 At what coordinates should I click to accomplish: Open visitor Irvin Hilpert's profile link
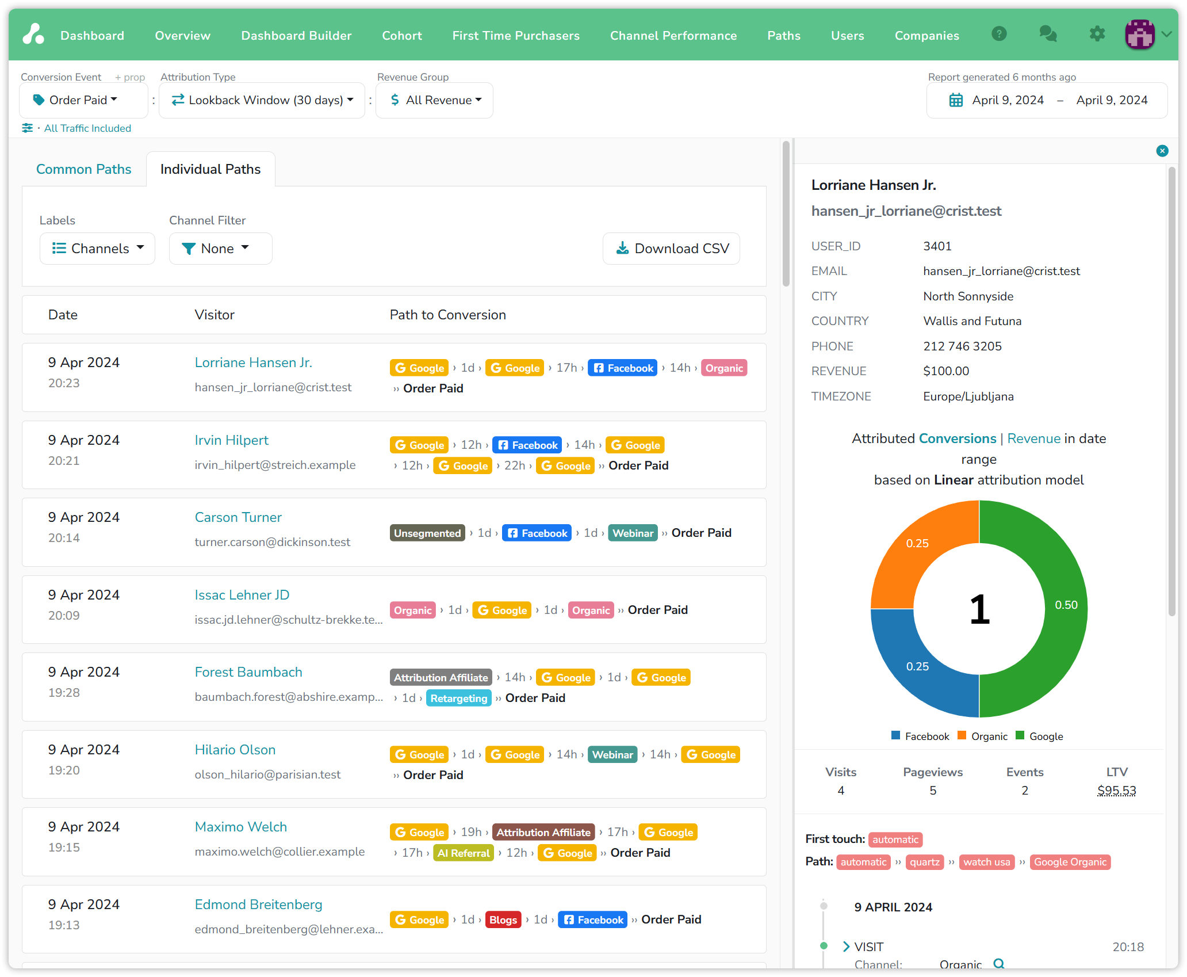pyautogui.click(x=231, y=440)
